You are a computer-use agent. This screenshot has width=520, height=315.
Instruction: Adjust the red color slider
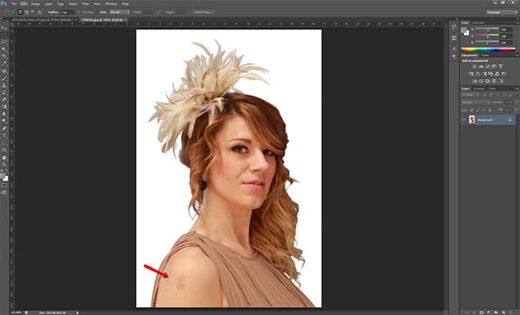(x=487, y=30)
